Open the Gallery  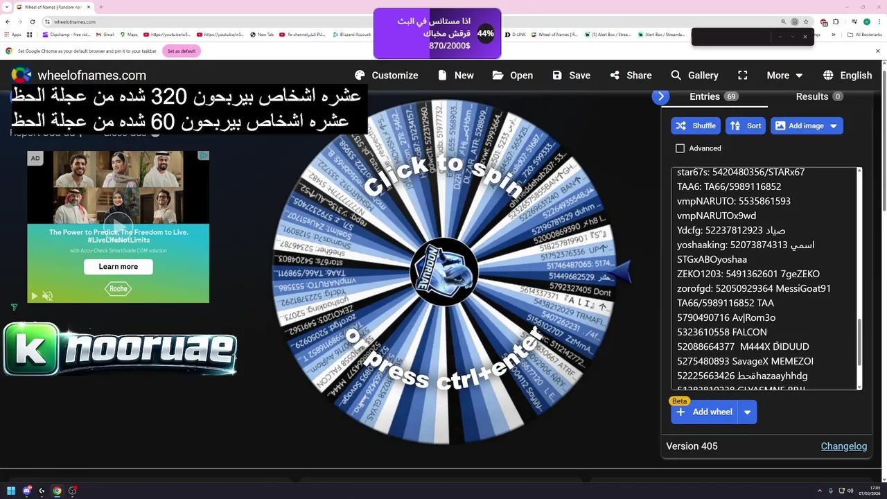(x=694, y=75)
